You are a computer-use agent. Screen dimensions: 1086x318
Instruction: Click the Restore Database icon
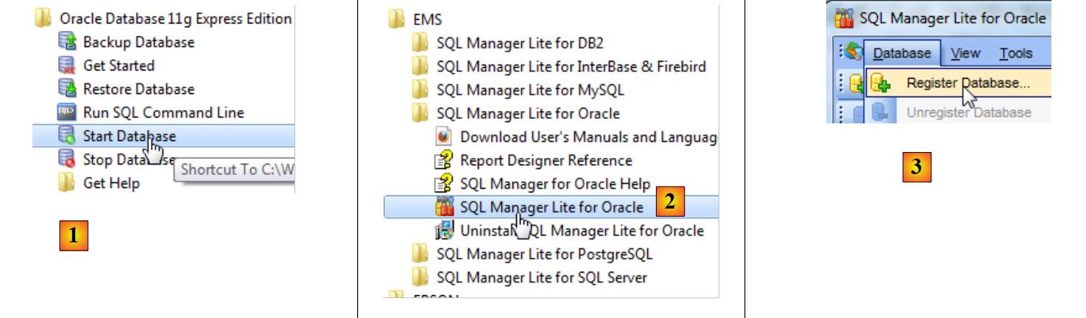tap(67, 90)
